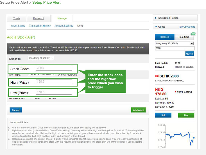Viewport: 206px width, 155px height.
Task: Open the Research tab
Action: click(x=39, y=18)
